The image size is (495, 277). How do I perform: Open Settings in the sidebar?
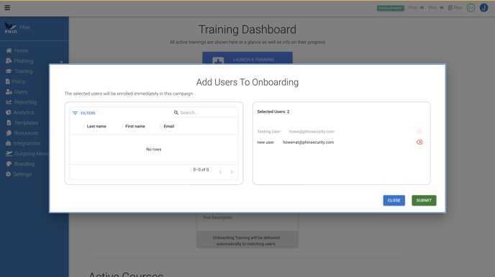[19, 174]
